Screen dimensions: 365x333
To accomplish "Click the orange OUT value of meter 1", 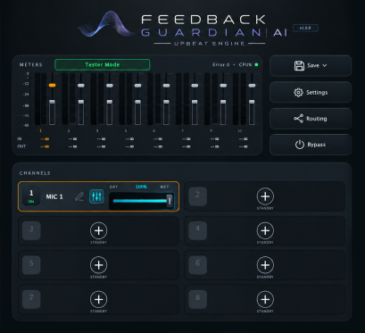I will pyautogui.click(x=45, y=146).
